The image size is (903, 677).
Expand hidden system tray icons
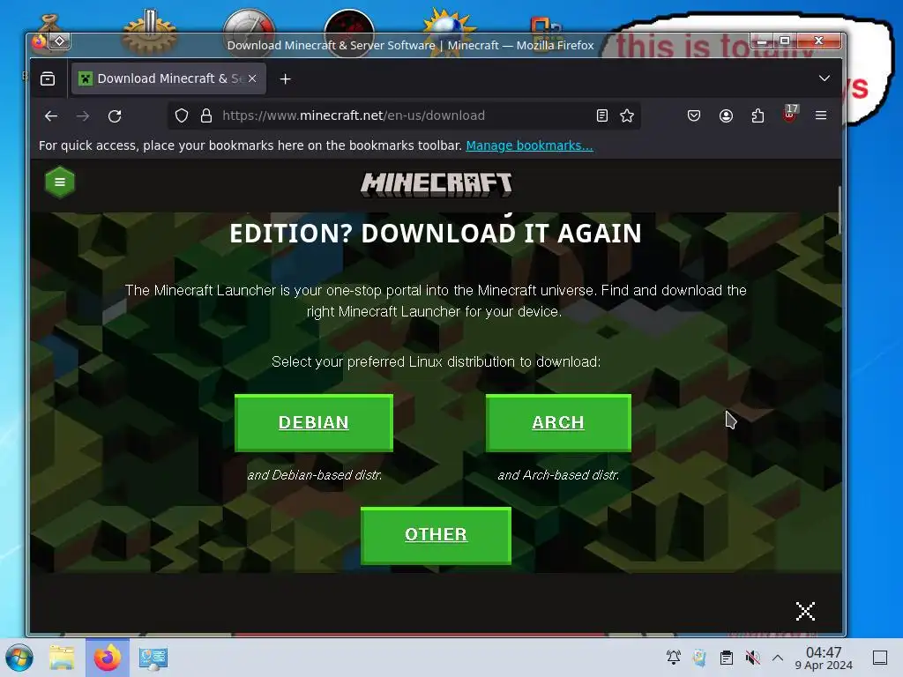778,658
